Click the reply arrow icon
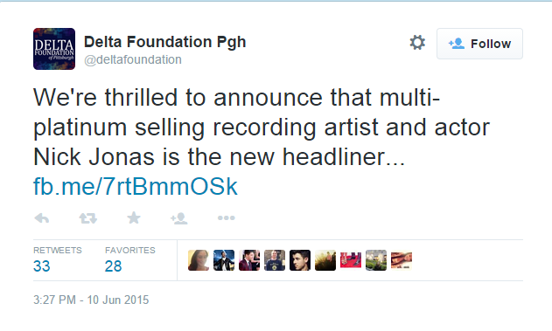The width and height of the screenshot is (552, 331). pyautogui.click(x=42, y=218)
